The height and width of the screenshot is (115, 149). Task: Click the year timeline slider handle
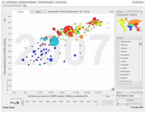(97, 104)
